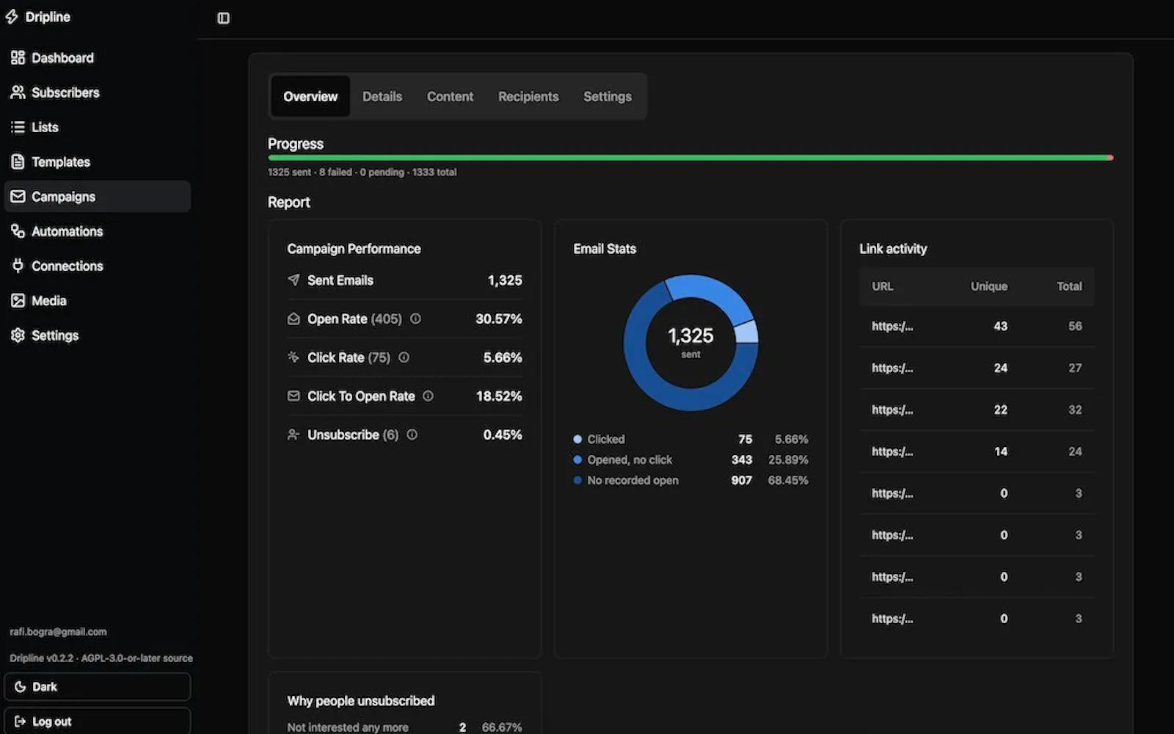Open the campaign Settings tab
The width and height of the screenshot is (1174, 734).
tap(608, 96)
